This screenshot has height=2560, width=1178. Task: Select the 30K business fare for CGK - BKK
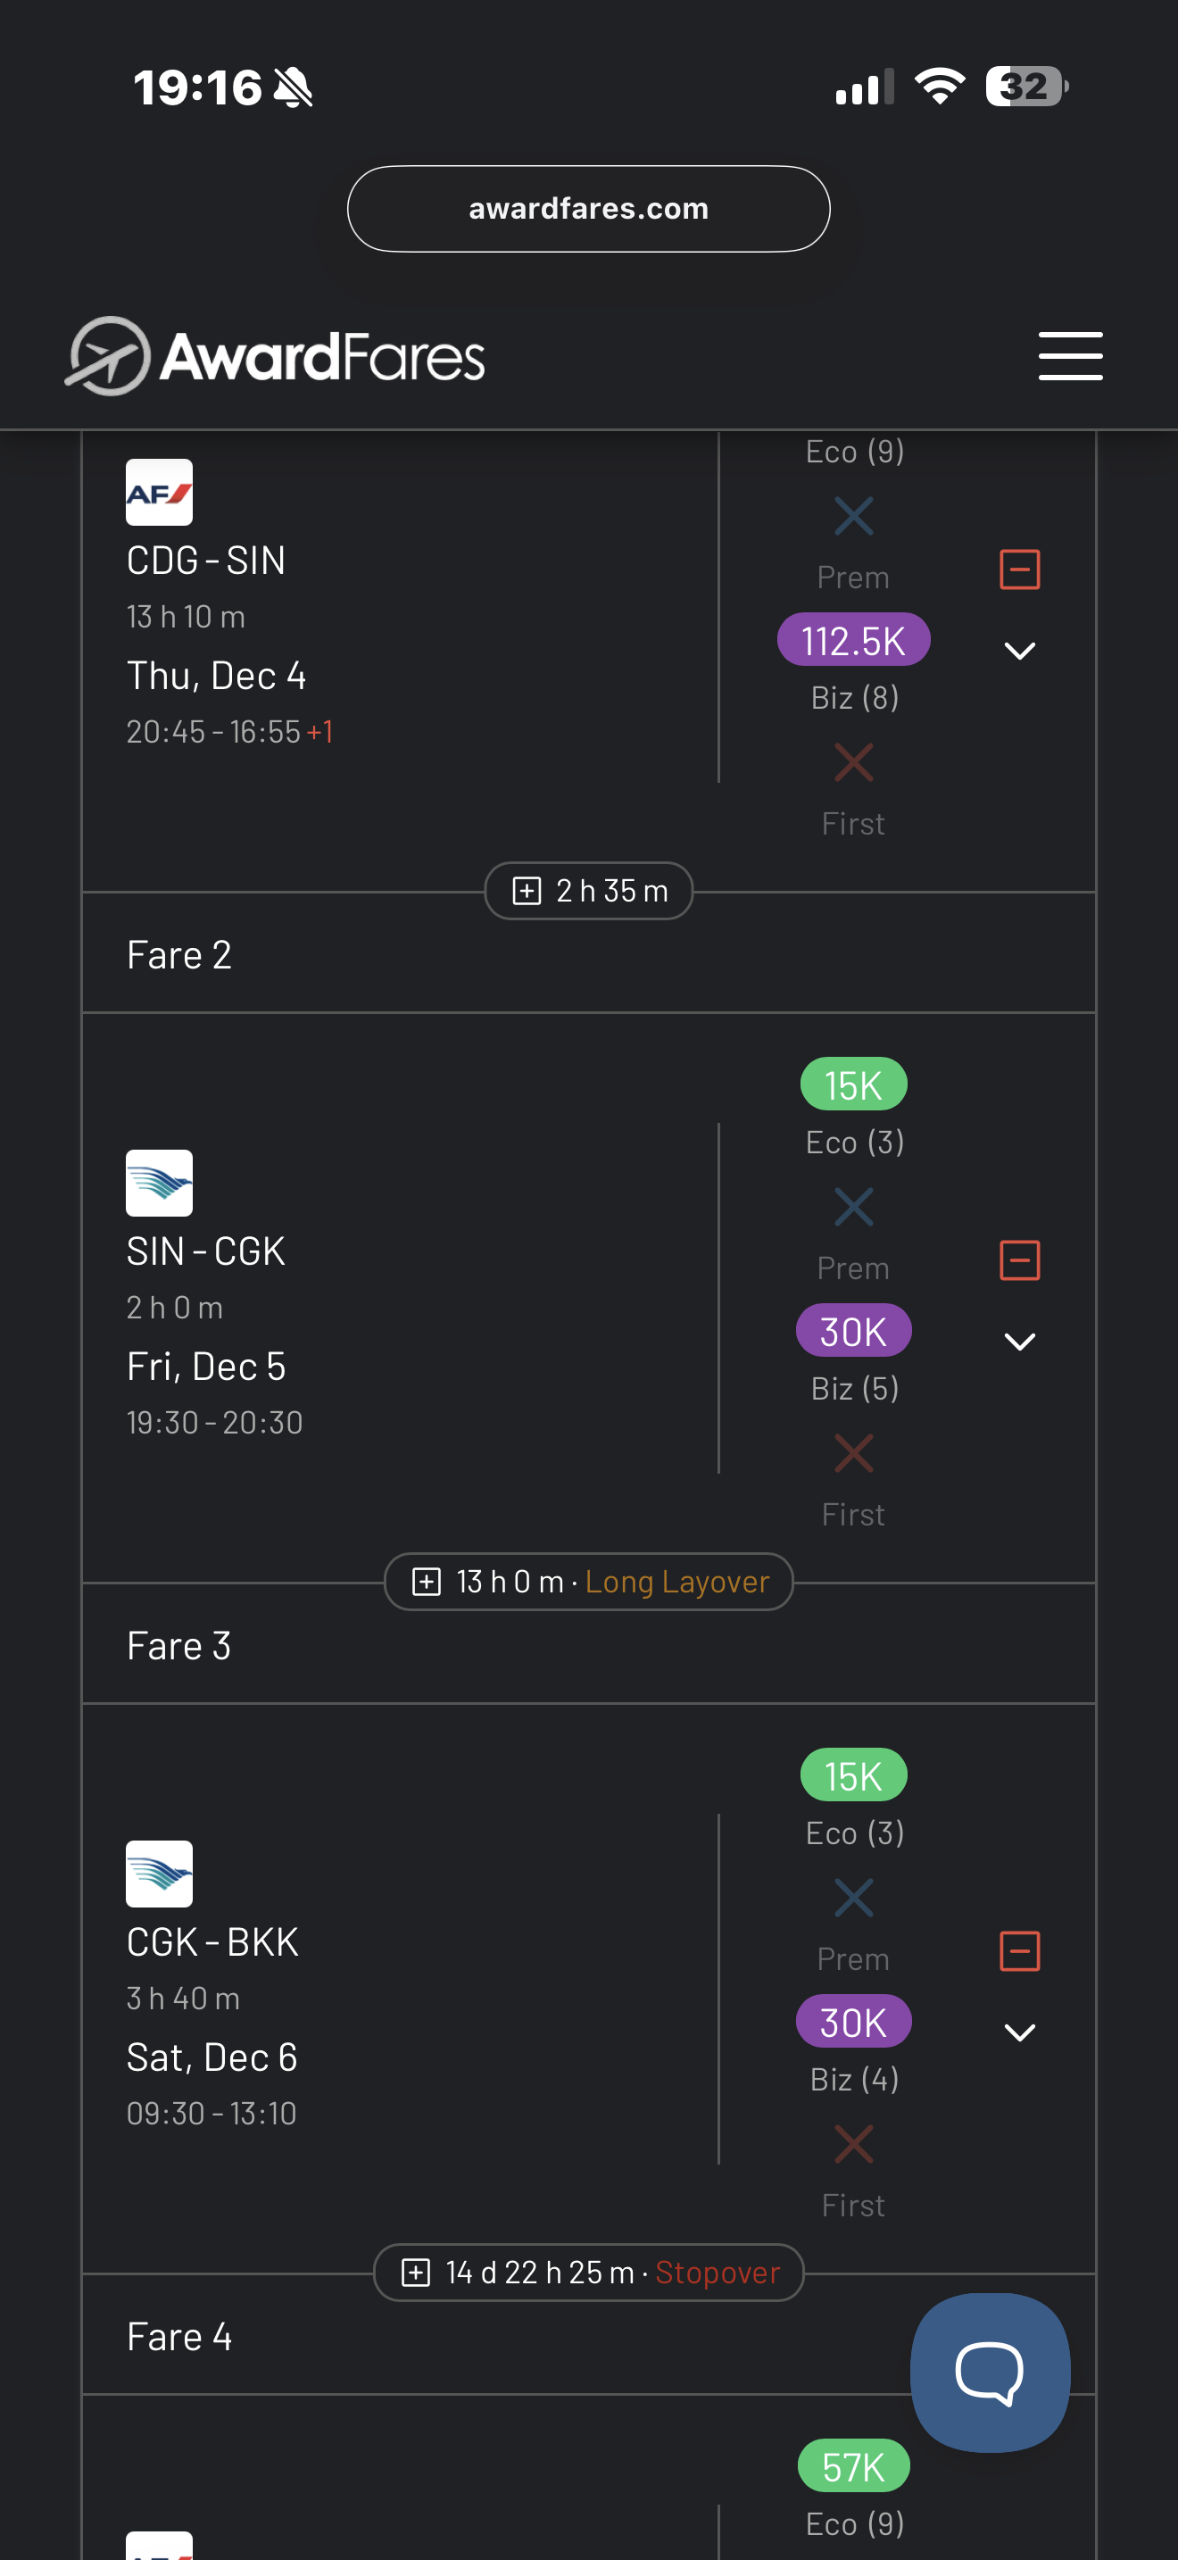[x=853, y=2022]
